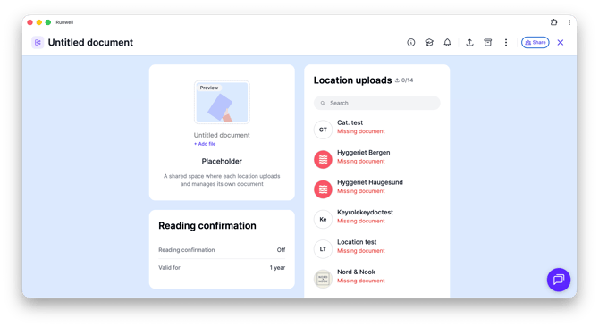Image resolution: width=599 pixels, height=327 pixels.
Task: Open the Location test row name
Action: (x=357, y=242)
